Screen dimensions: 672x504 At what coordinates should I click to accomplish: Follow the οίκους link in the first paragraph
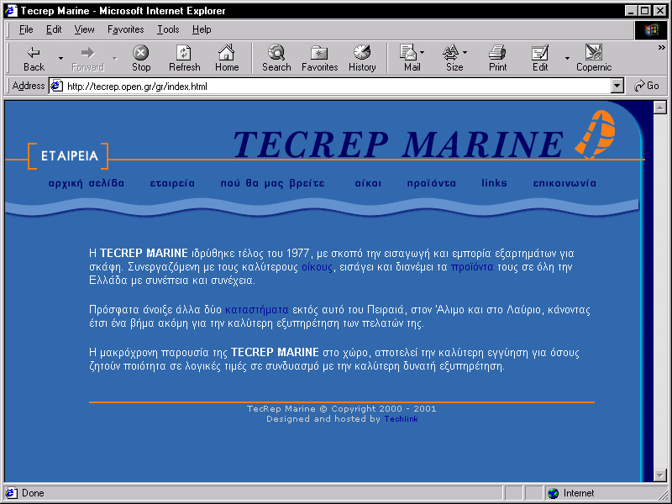pos(317,267)
